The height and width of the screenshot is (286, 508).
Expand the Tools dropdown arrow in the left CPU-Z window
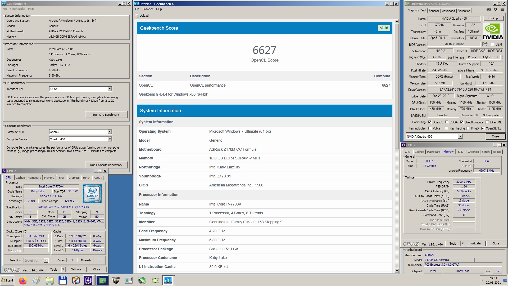pos(63,270)
